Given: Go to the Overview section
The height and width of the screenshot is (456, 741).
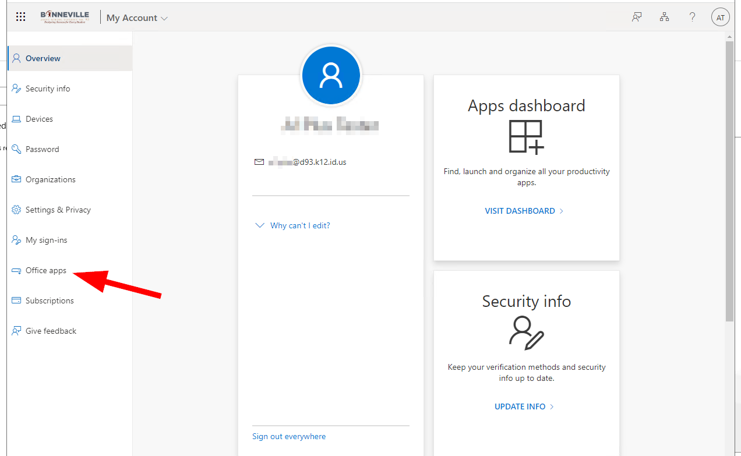Looking at the screenshot, I should coord(43,58).
